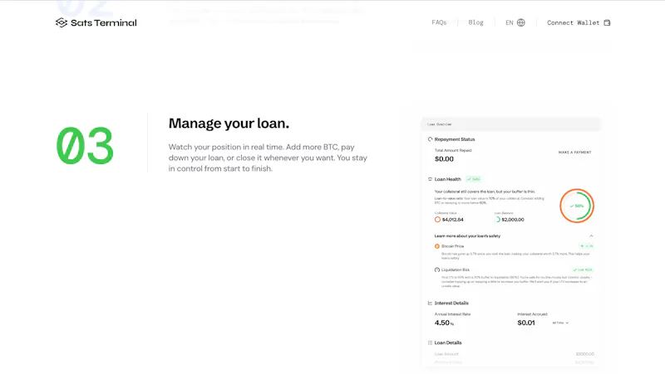Click the Bitcoin Price label
The width and height of the screenshot is (665, 374).
[452, 246]
